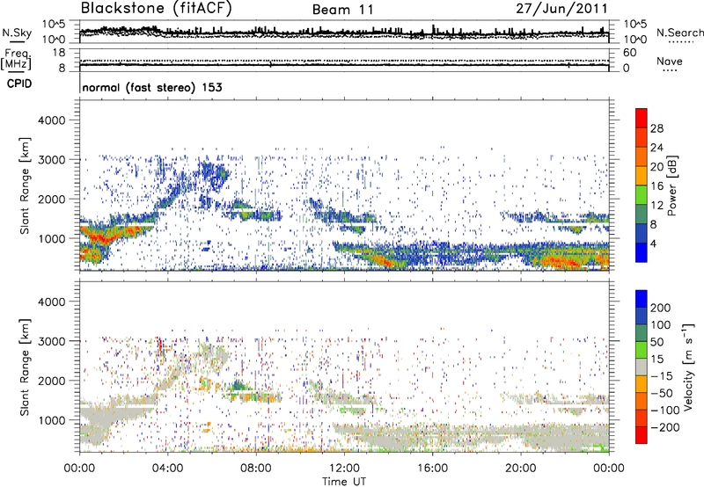The image size is (704, 487).
Task: Click the 'Time UT' axis title
Action: click(x=344, y=481)
